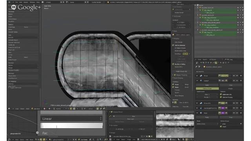The image size is (251, 141).
Task: Click UV image editor type icon
Action: 110,139
